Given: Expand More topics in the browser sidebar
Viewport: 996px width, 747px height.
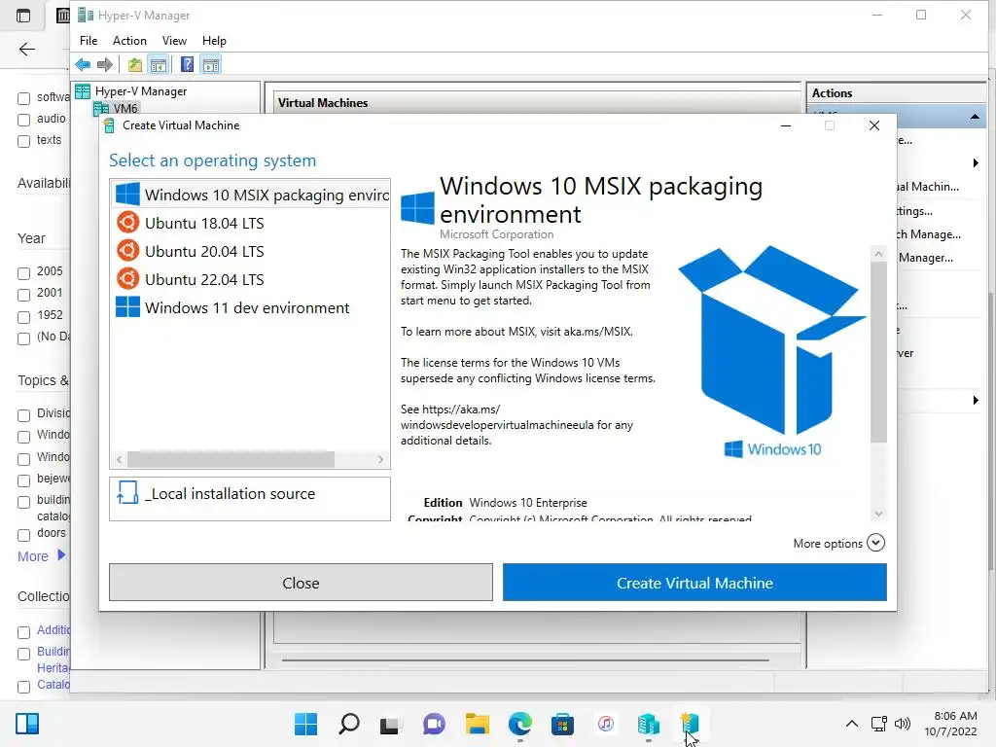Looking at the screenshot, I should pos(41,556).
